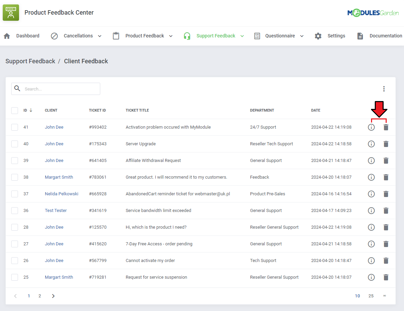Open the Documentation menu item
The image size is (404, 311).
tap(380, 36)
